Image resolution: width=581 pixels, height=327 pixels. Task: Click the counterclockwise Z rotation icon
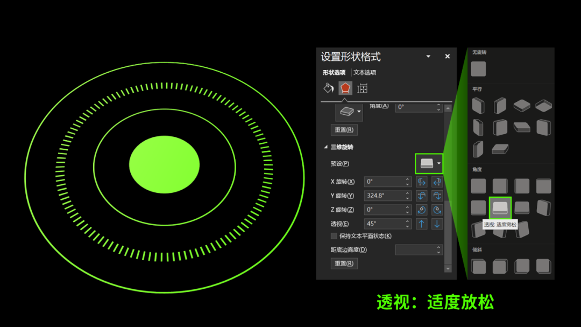point(422,209)
